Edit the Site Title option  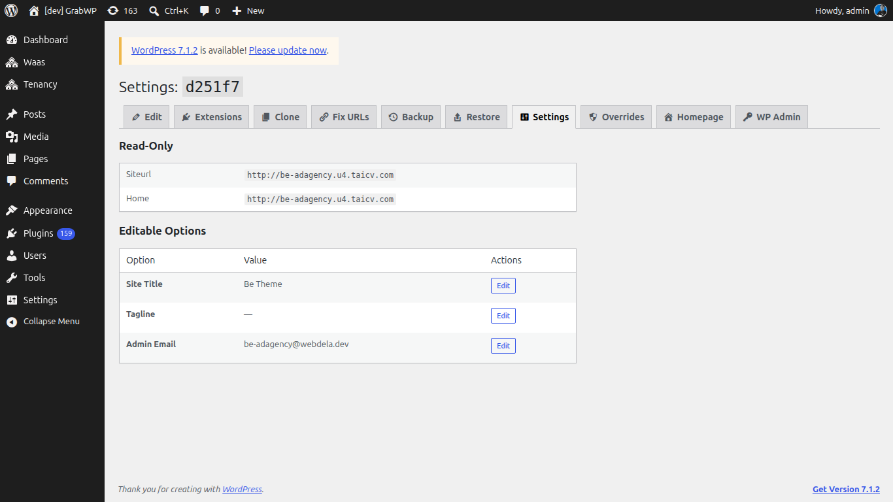[503, 286]
